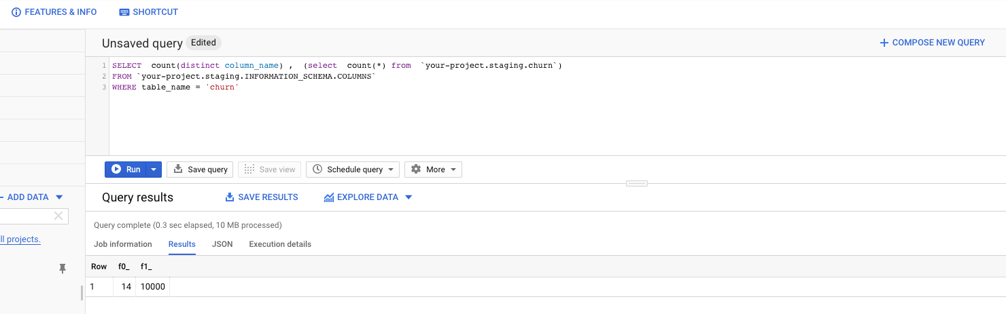Click the Save Results download icon

(x=229, y=197)
